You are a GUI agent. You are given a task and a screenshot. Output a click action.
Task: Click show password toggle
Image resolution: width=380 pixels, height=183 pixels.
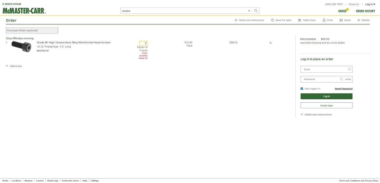pos(348,79)
